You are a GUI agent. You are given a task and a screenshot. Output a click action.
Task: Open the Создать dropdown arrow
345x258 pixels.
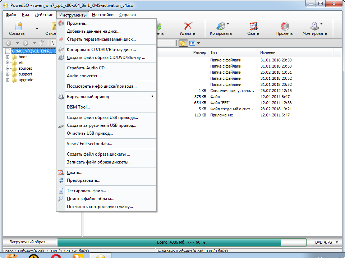pyautogui.click(x=37, y=29)
